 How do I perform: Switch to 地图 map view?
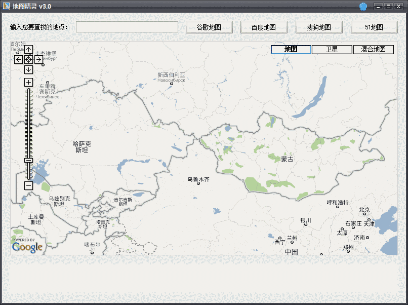291,49
